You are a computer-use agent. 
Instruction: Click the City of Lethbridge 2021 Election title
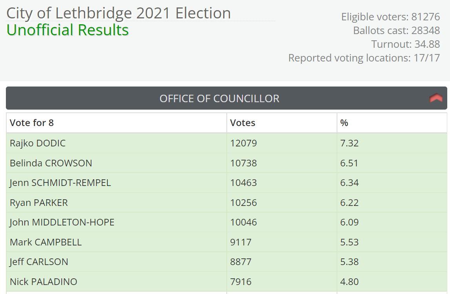(x=118, y=13)
